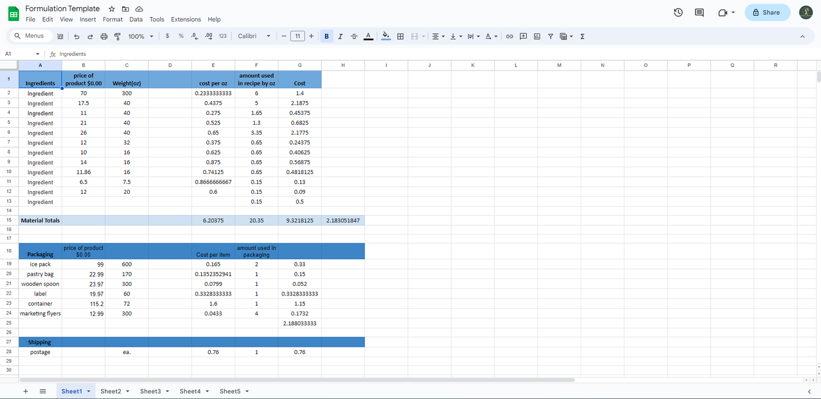Click the Redo icon in toolbar
This screenshot has width=821, height=399.
point(90,36)
